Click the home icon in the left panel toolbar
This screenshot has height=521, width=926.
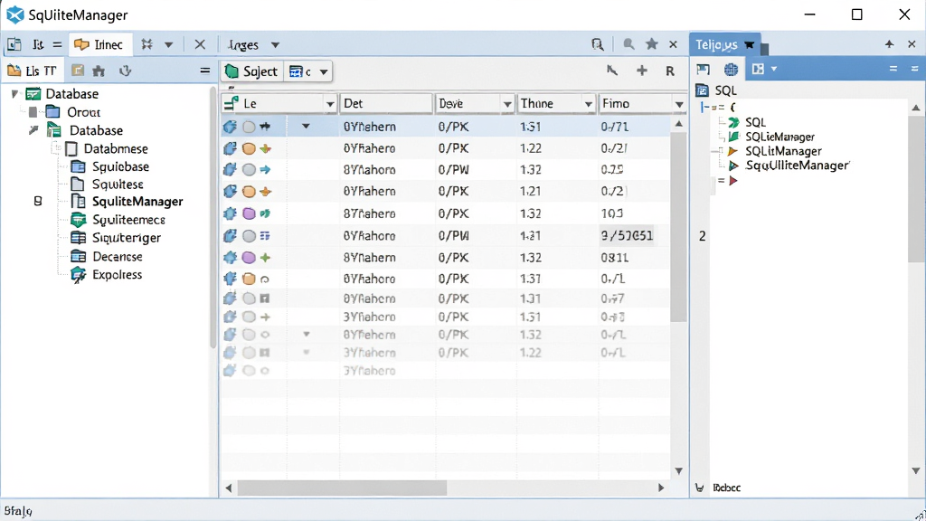tap(99, 71)
